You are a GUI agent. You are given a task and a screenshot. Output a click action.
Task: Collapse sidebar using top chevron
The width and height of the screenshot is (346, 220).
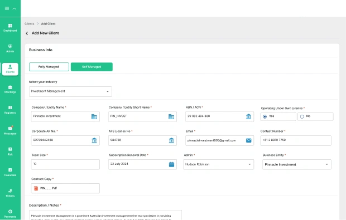[14, 8]
